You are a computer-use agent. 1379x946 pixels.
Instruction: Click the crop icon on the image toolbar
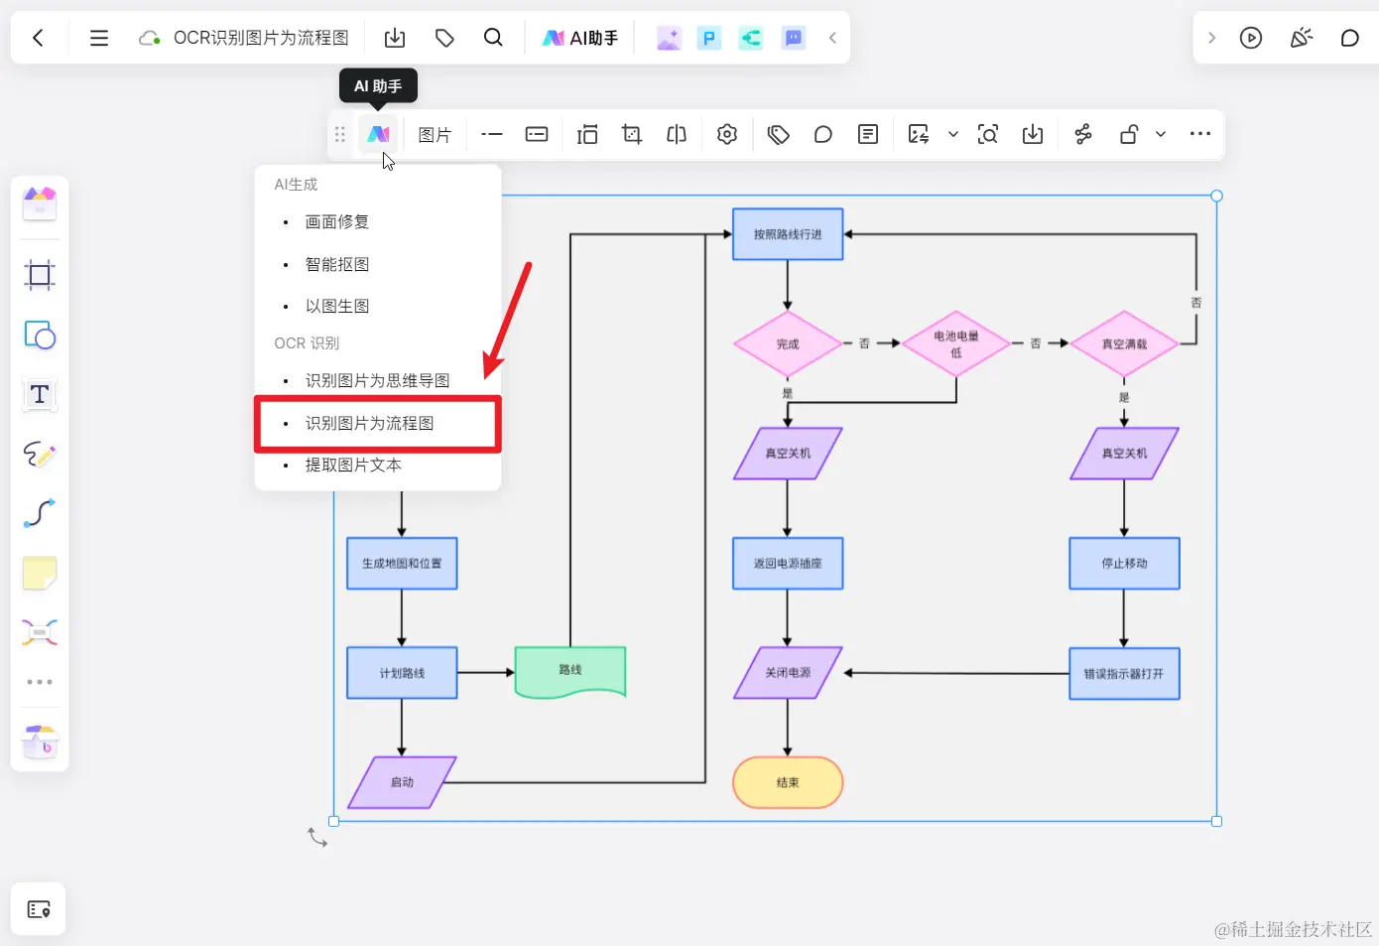(632, 133)
